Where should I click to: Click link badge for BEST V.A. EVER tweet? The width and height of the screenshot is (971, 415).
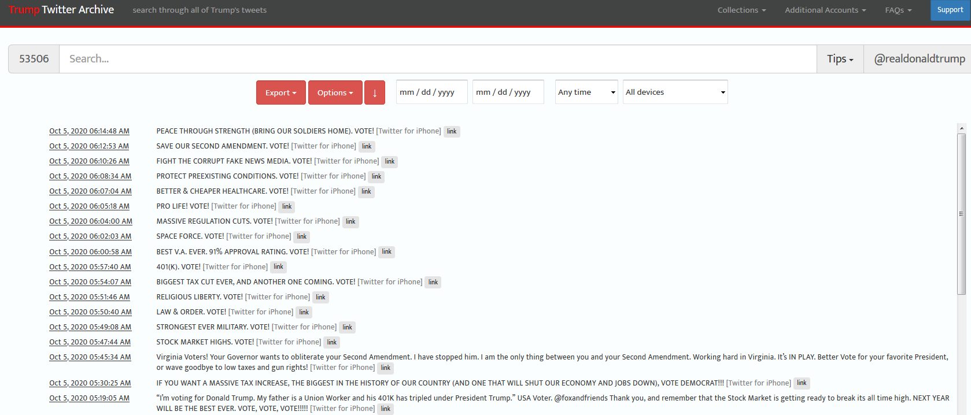point(387,252)
